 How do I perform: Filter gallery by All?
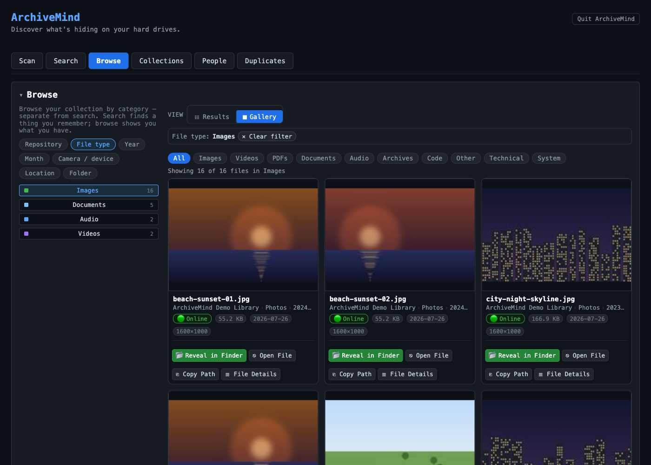(x=179, y=159)
